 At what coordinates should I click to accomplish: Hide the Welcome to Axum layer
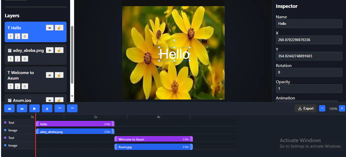50,75
